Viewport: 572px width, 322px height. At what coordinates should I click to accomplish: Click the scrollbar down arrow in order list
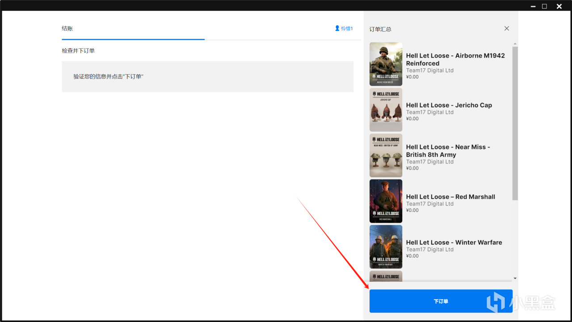[515, 278]
